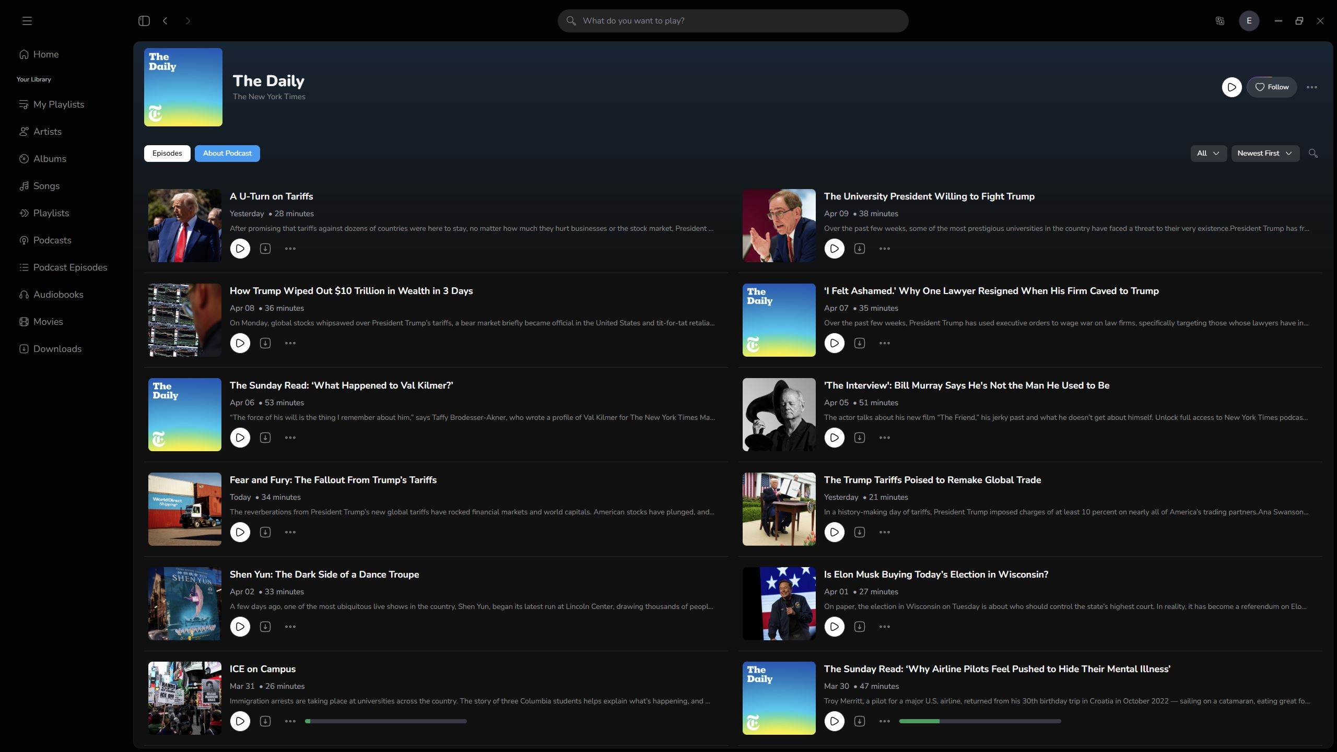Open Downloads in sidebar
Screen dimensions: 1337x752
[x=51, y=349]
